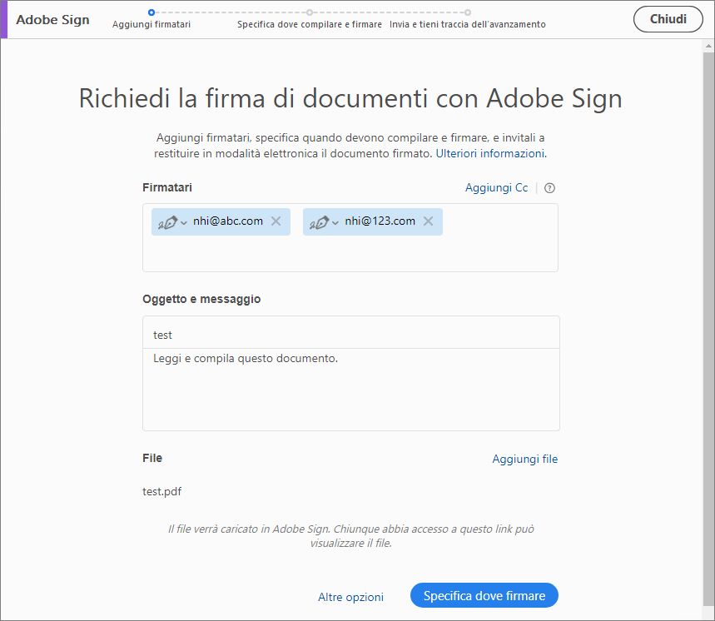Click the signer pen icon for nhi@abc.com

click(x=167, y=222)
